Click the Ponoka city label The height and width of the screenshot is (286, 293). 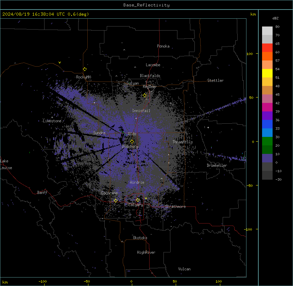[x=163, y=46]
